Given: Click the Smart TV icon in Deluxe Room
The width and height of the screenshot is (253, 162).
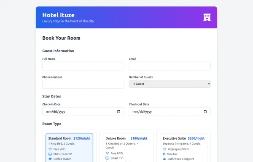Looking at the screenshot, I should [108, 158].
